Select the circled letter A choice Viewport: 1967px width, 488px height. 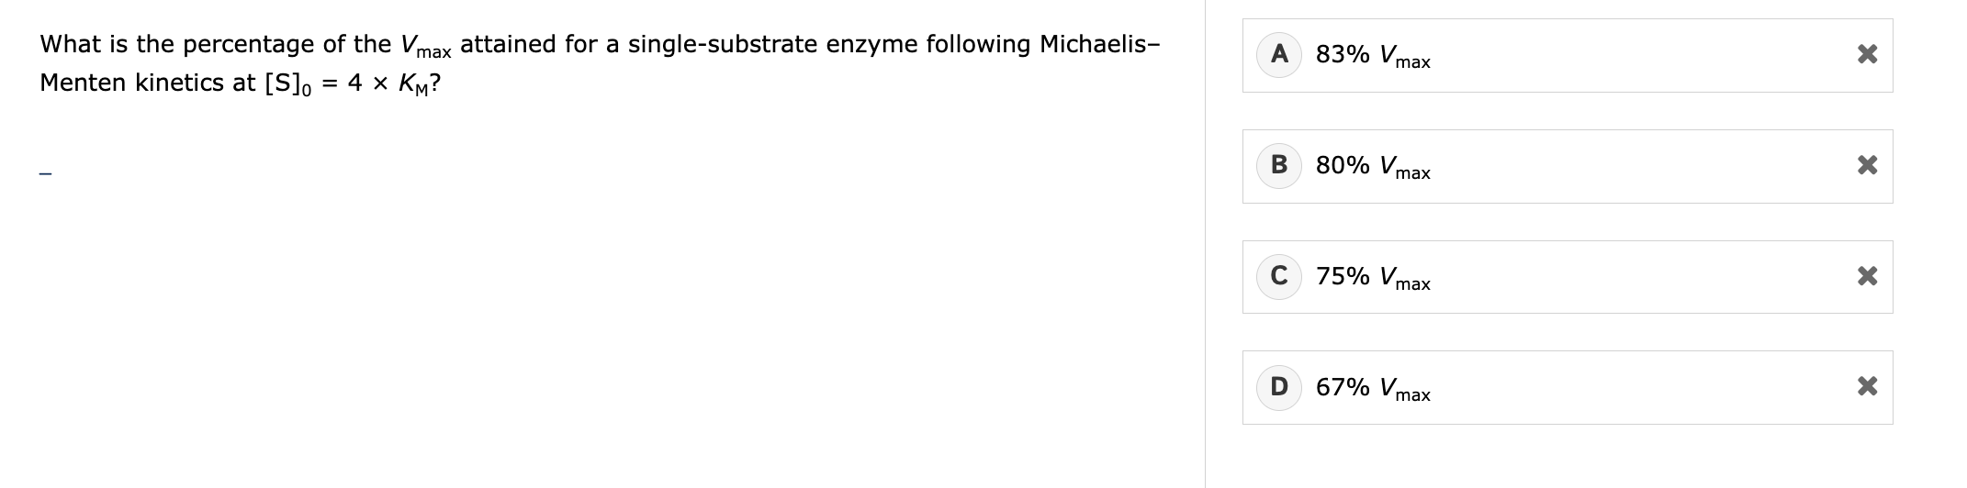pos(1278,55)
